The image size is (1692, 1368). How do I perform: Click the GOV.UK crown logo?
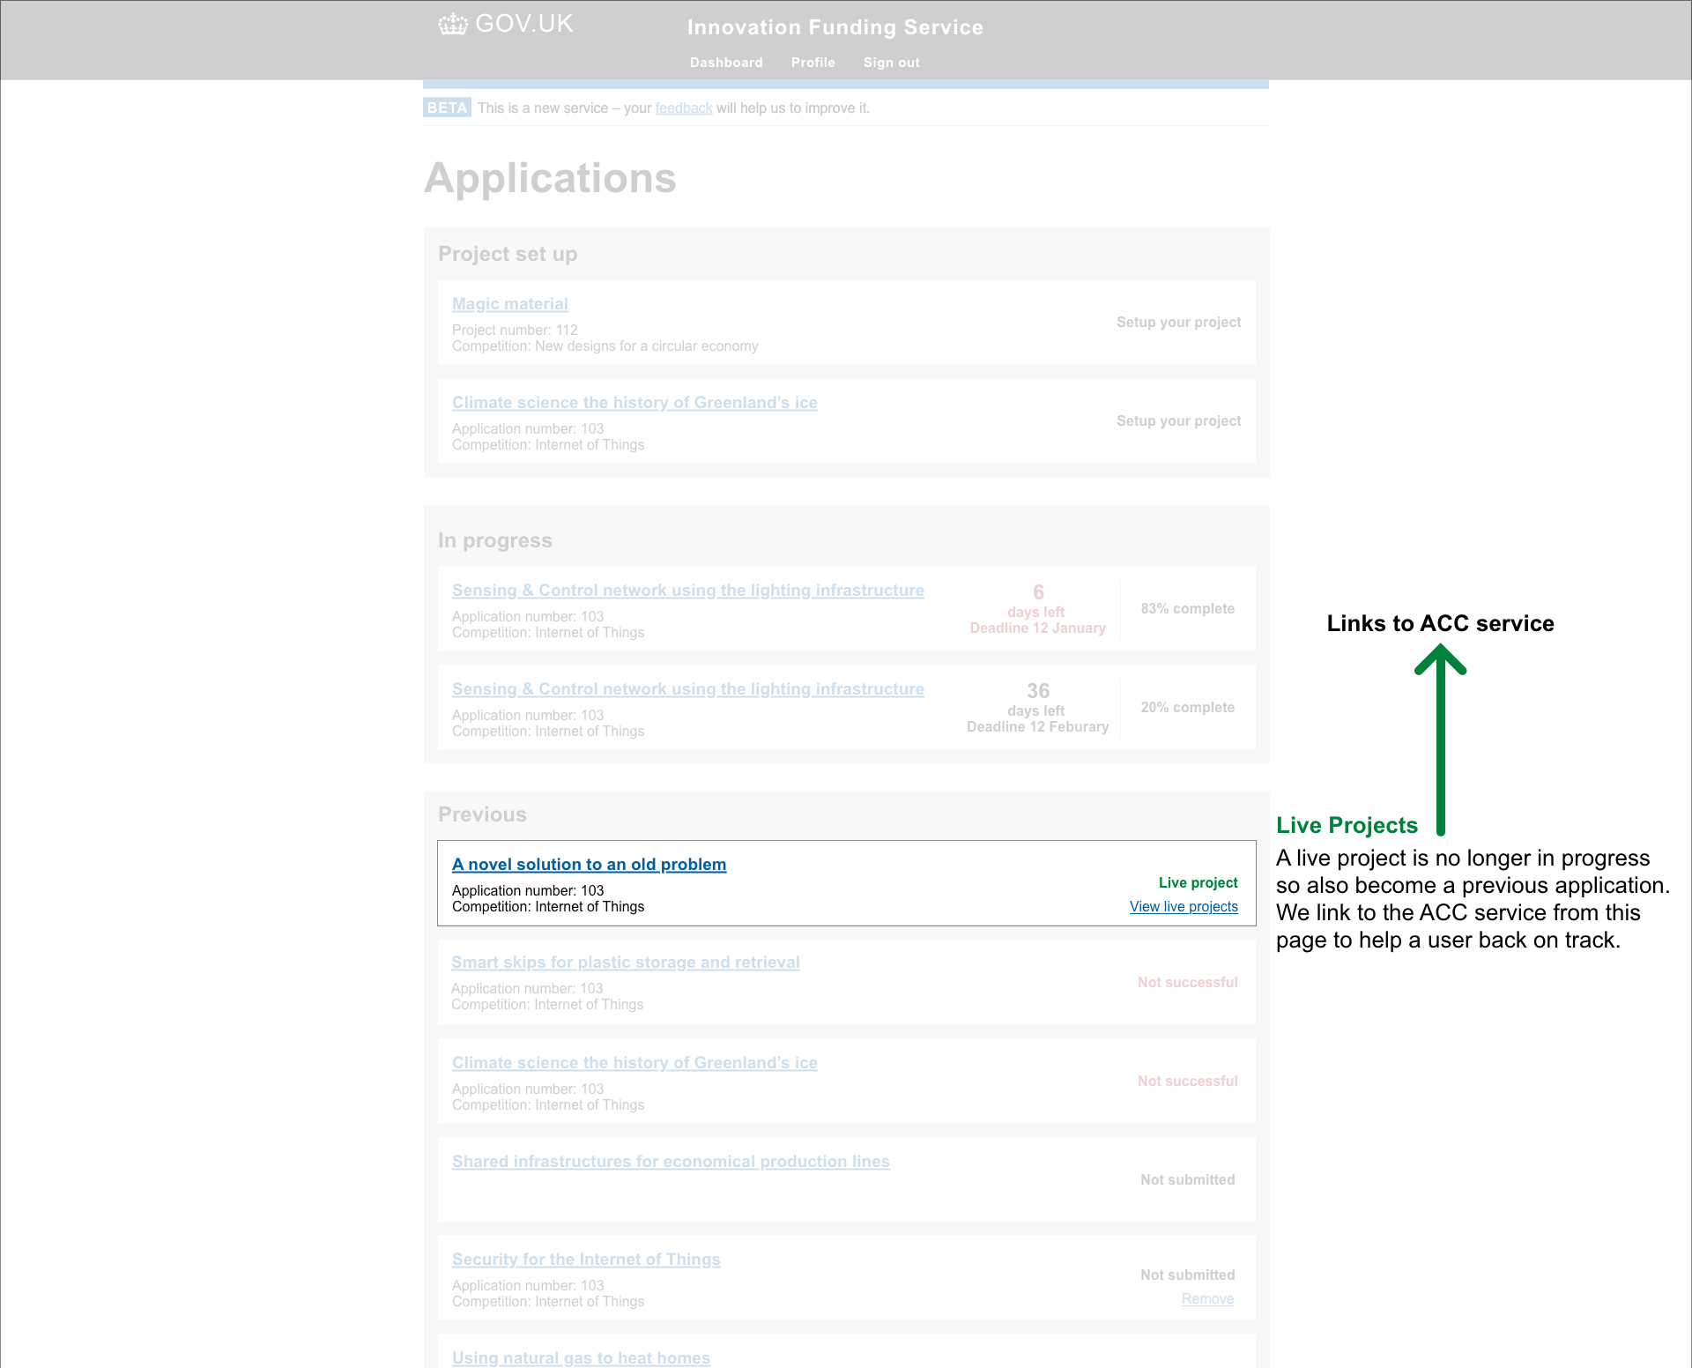coord(453,24)
